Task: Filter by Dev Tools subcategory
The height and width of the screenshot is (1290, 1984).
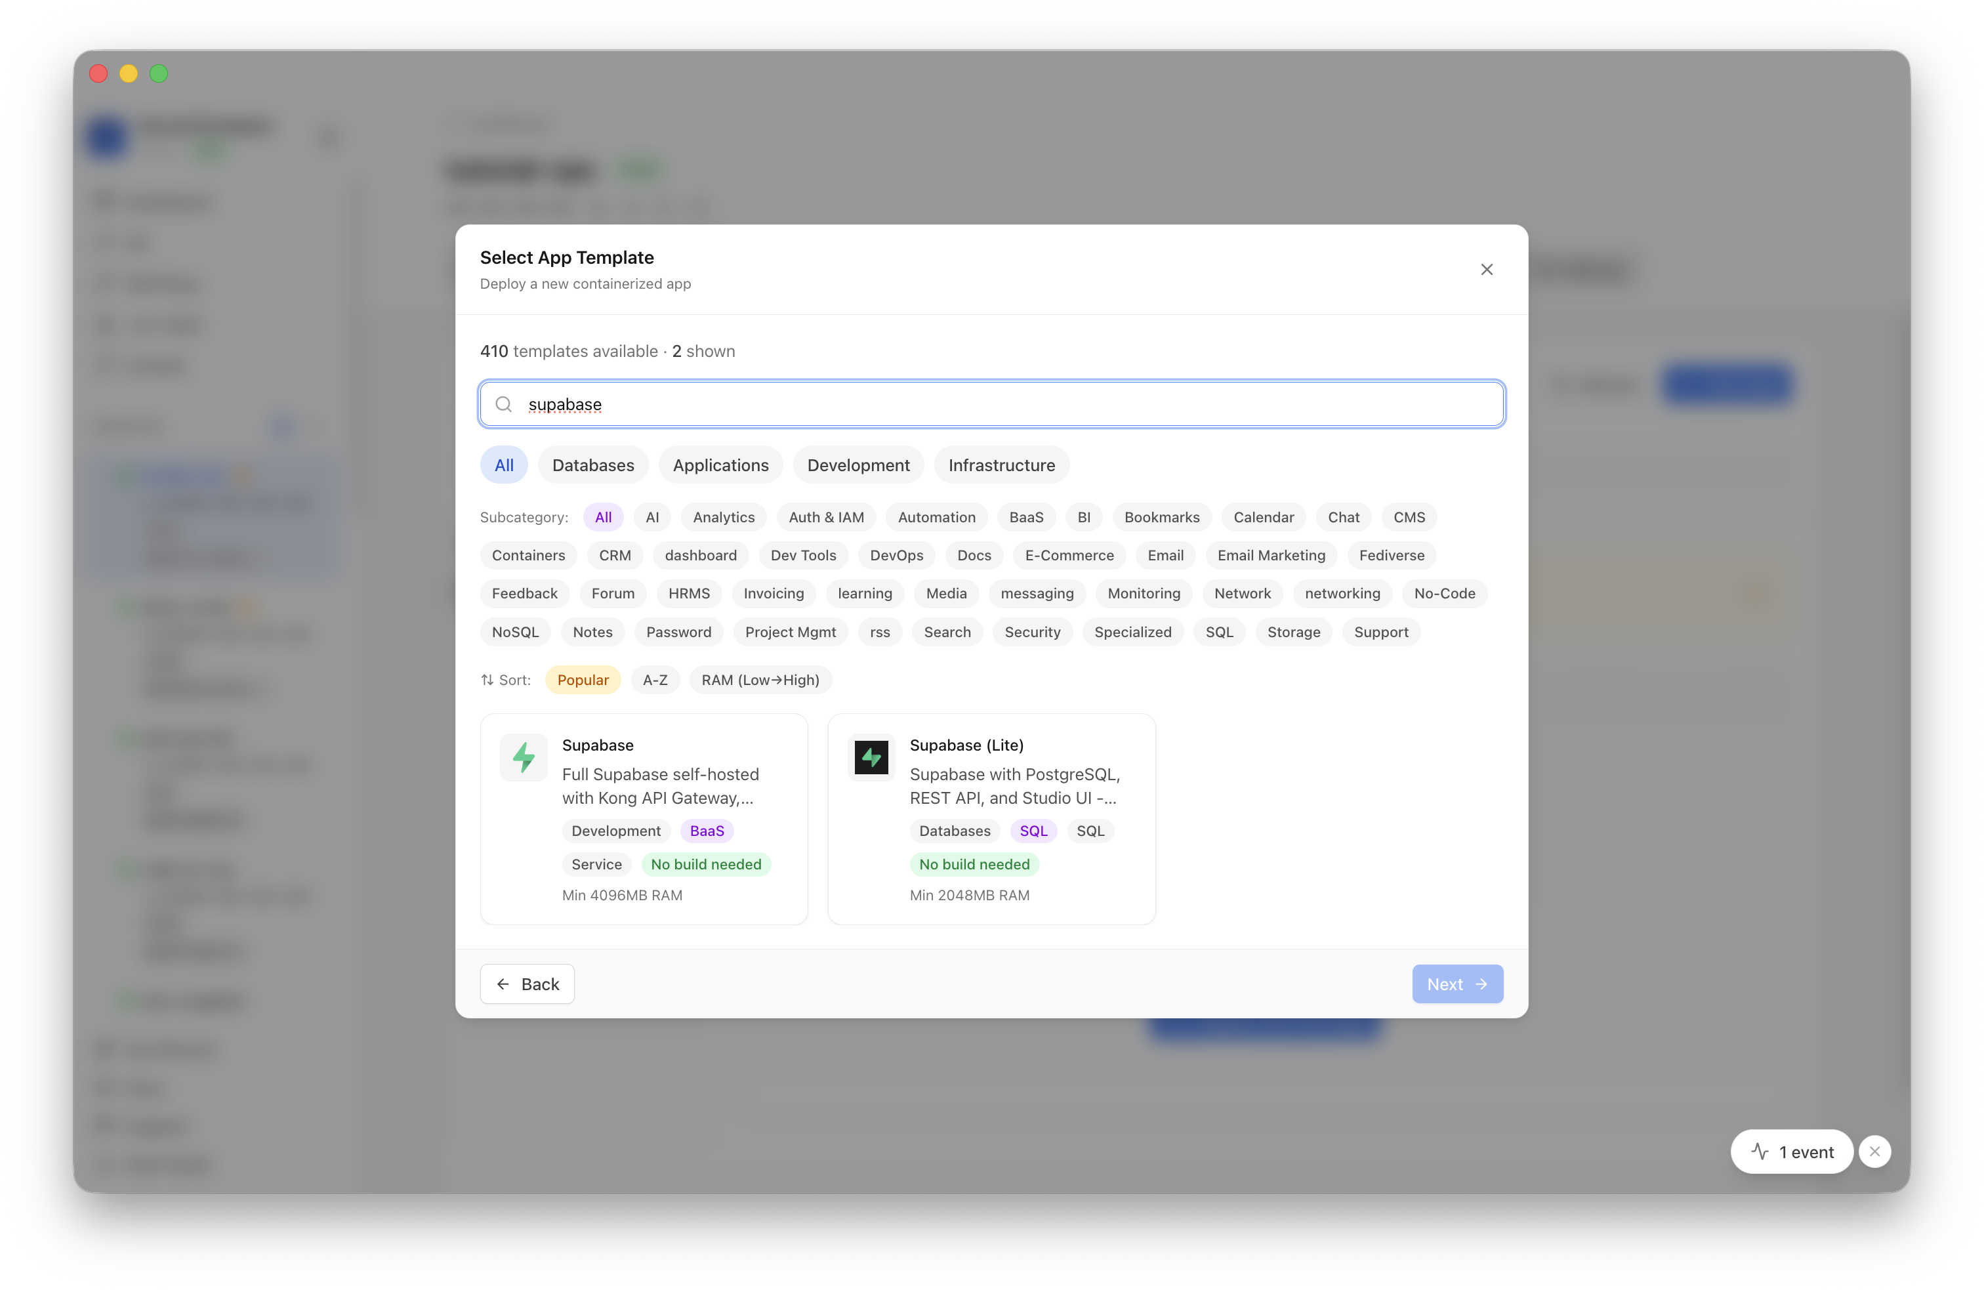Action: 803,555
